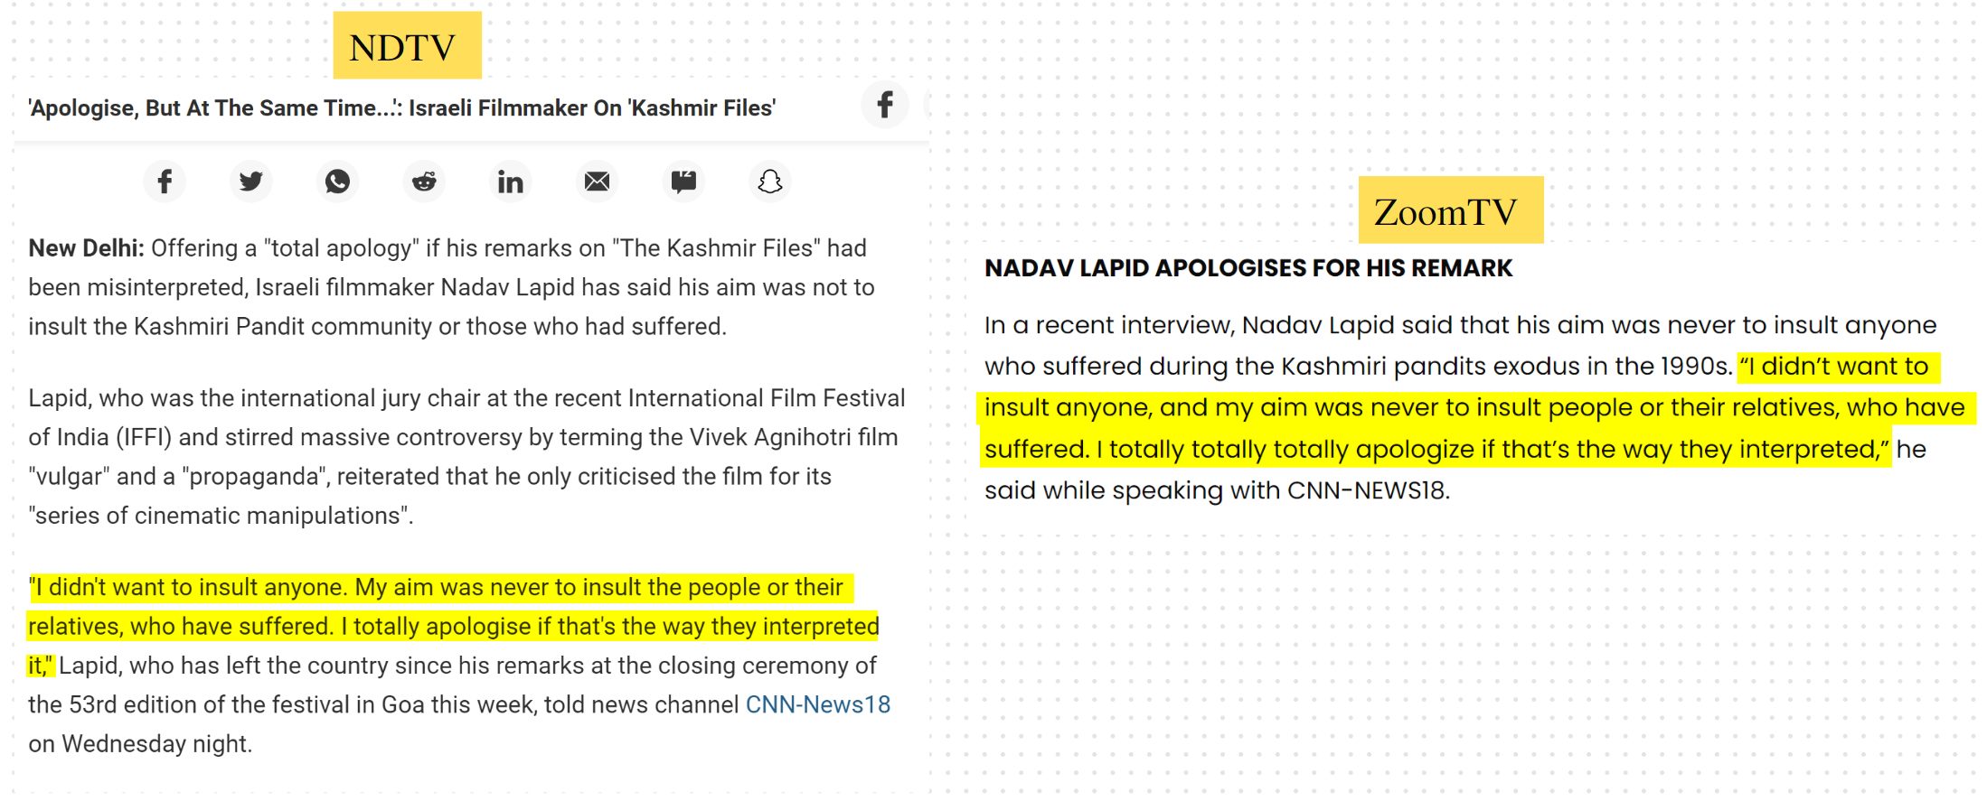Viewport: 1987px width, 801px height.
Task: Click the 'New Delhi:' bold dateline
Action: tap(86, 247)
